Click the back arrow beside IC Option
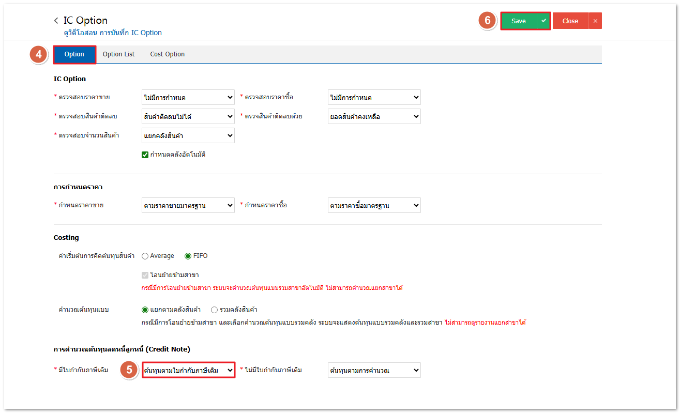Image resolution: width=680 pixels, height=413 pixels. pos(56,21)
